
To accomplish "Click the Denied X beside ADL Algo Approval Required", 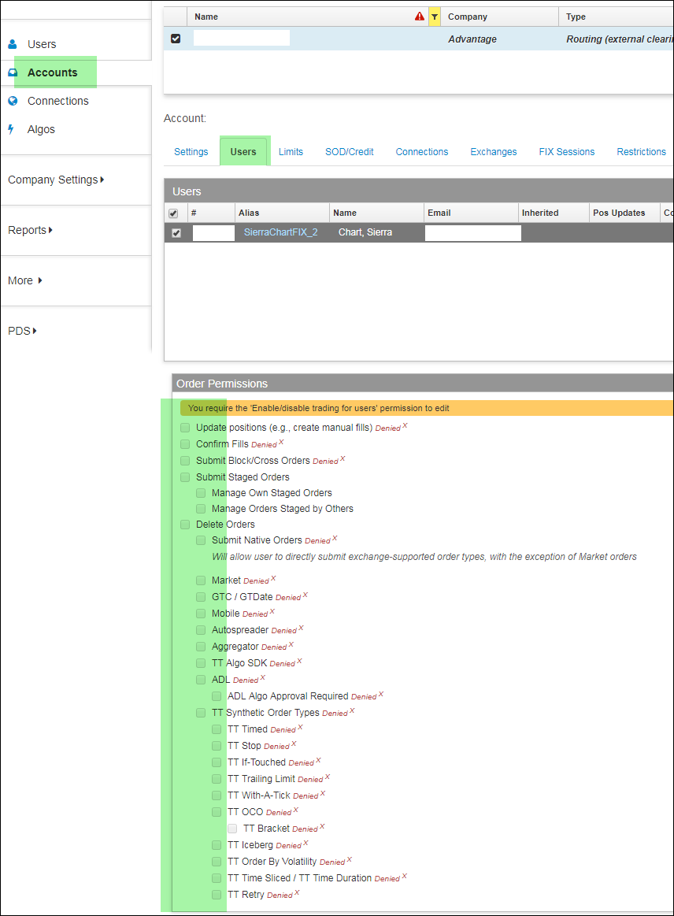I will 367,696.
